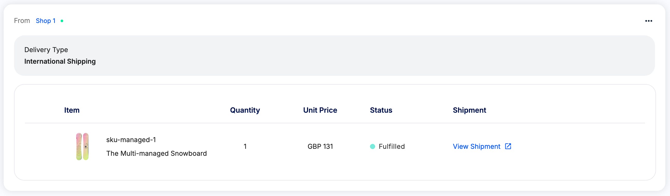Click the Unit Price column header
This screenshot has height=196, width=670.
(x=320, y=110)
